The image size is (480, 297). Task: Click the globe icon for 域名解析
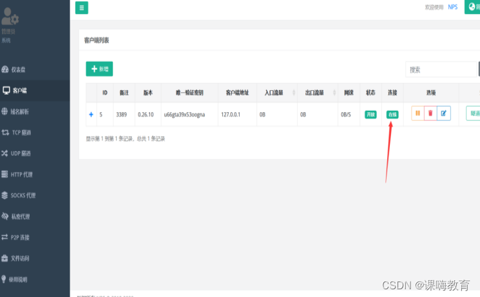click(x=5, y=111)
